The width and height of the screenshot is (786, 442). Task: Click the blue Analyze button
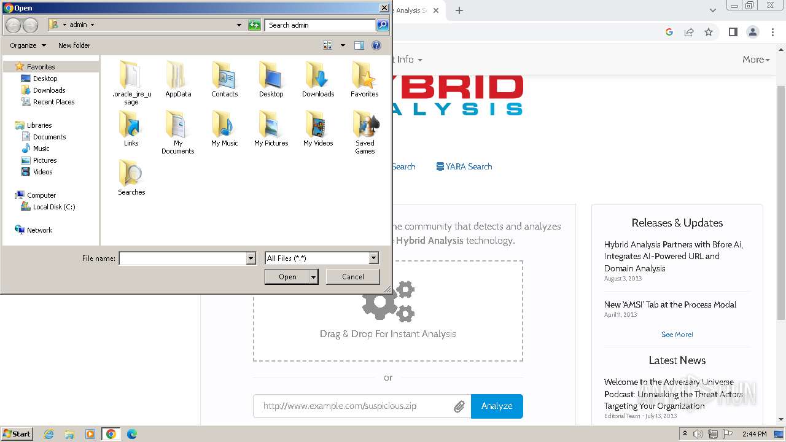pos(497,406)
